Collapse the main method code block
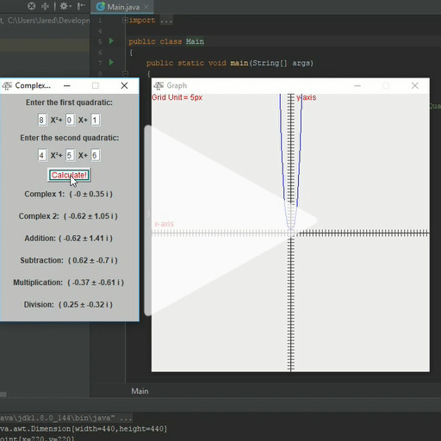441x441 pixels. tap(125, 73)
